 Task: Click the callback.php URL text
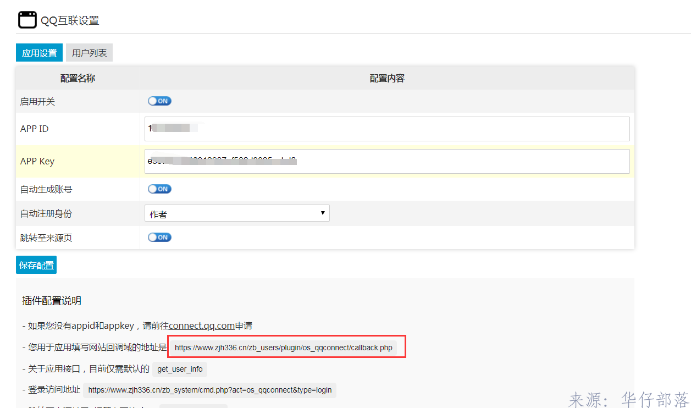click(x=284, y=348)
